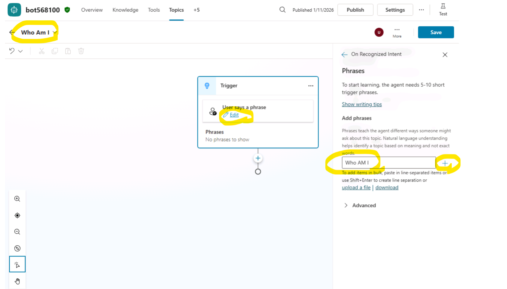Click the Save button

click(x=435, y=32)
